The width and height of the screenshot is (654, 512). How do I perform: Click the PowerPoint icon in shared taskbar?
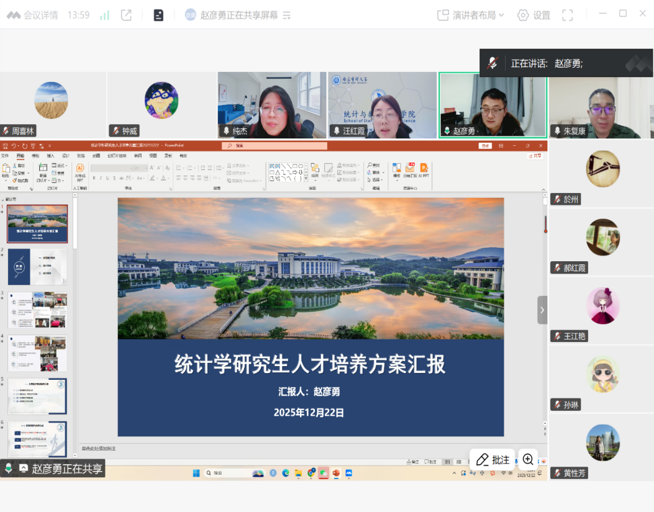tap(336, 473)
